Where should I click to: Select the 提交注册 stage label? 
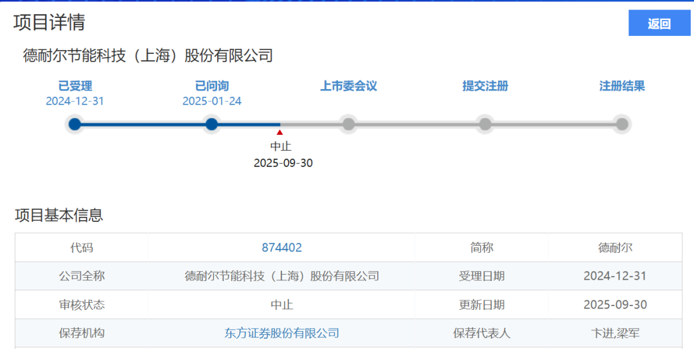pos(485,86)
